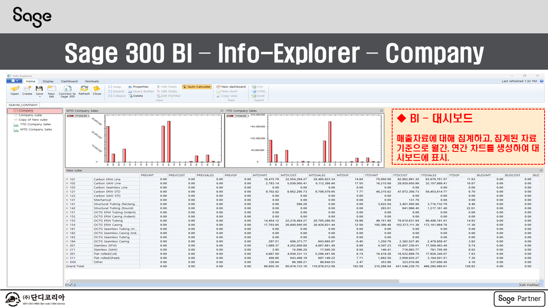Open Properties from the ribbon

138,87
